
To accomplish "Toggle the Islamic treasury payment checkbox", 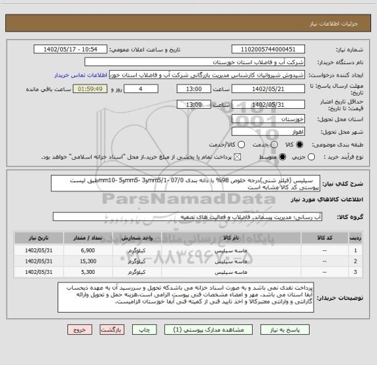I will pyautogui.click(x=238, y=157).
